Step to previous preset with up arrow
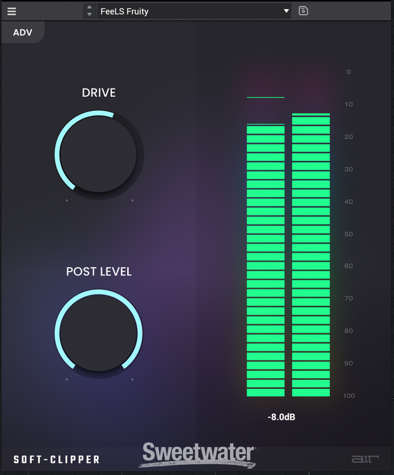Viewport: 394px width, 475px height. [89, 8]
